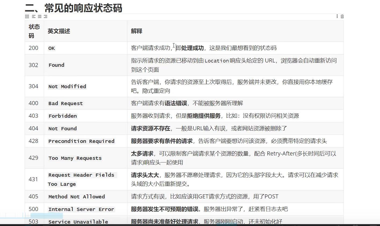Align the table left
The image size is (380, 226).
34,16
